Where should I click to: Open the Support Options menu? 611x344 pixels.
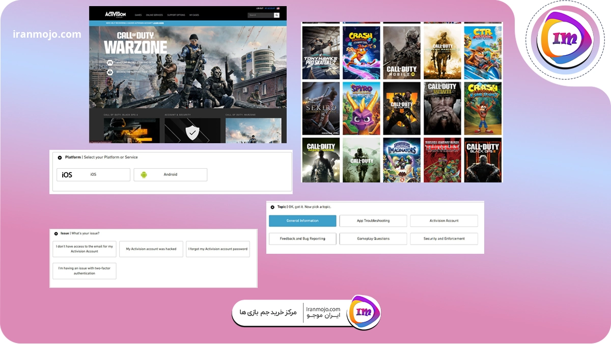pos(176,15)
